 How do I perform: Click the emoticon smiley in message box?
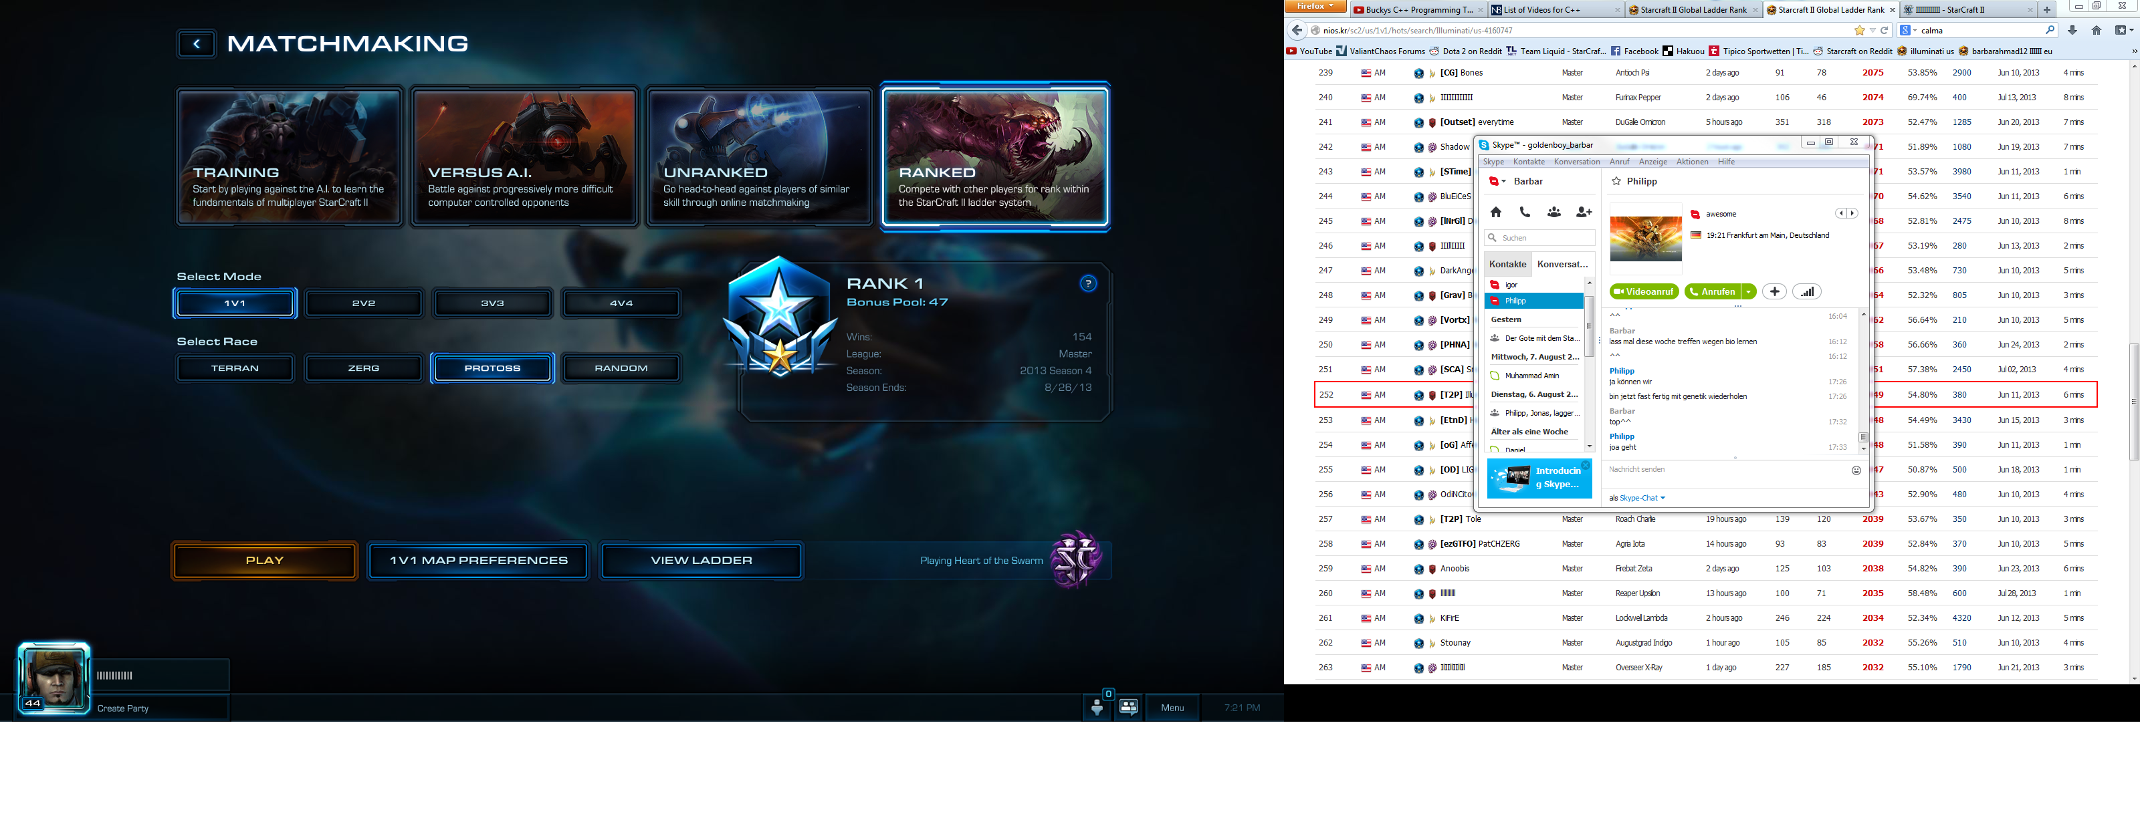(1856, 470)
